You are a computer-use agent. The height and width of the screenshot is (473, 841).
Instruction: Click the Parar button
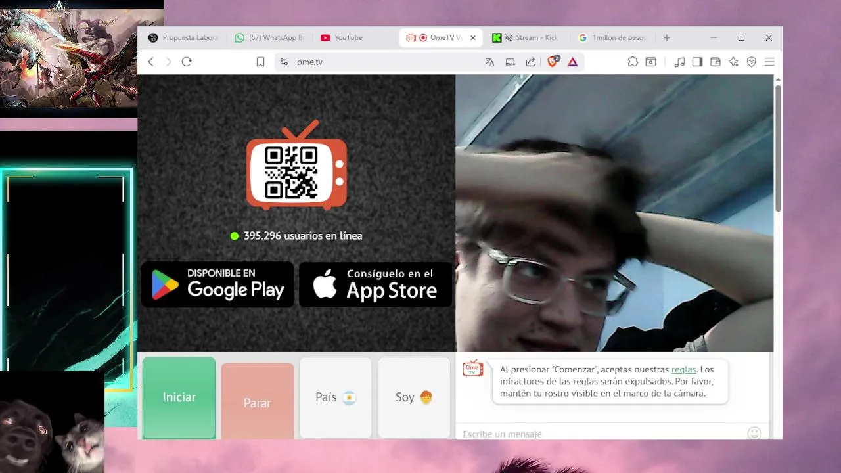click(258, 401)
